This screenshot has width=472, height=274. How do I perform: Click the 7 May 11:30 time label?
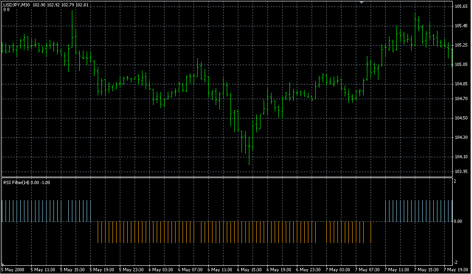(x=397, y=270)
